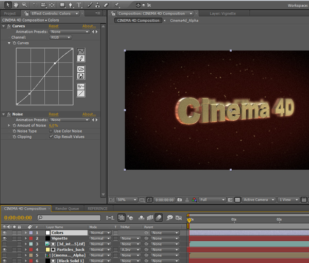The image size is (309, 263).
Task: Click the current time 0:00:00:00 display
Action: coord(18,218)
